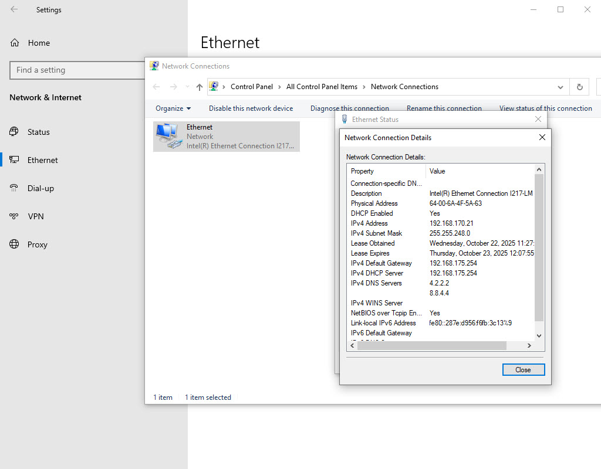Refresh the Network Connections address bar
This screenshot has width=601, height=469.
pyautogui.click(x=579, y=87)
